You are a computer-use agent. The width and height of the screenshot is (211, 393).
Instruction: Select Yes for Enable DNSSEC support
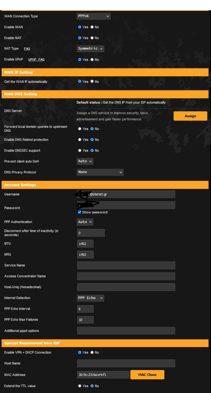[x=80, y=151]
